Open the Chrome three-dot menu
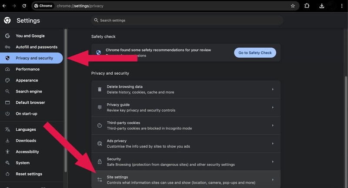This screenshot has width=348, height=188. [x=341, y=6]
